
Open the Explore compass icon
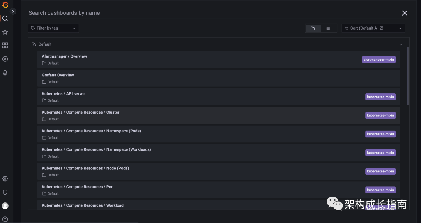tap(5, 59)
